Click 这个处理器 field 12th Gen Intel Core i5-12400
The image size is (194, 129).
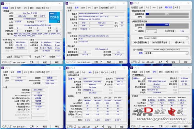[166, 50]
